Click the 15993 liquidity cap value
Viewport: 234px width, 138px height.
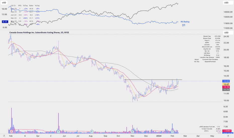[218, 57]
